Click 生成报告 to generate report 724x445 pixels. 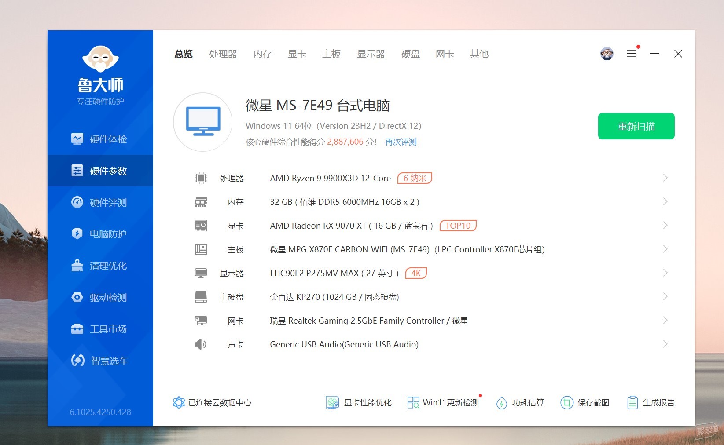(650, 402)
